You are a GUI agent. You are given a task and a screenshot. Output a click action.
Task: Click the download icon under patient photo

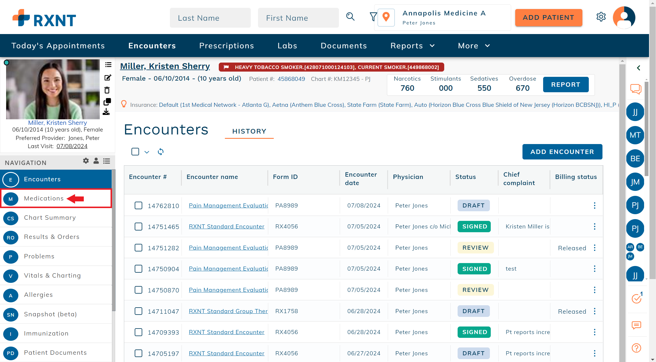click(106, 112)
